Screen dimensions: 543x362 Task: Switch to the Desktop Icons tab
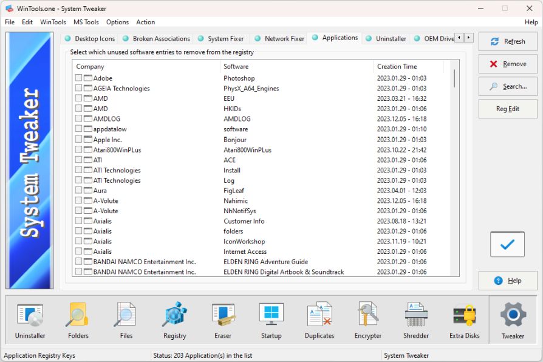point(90,38)
